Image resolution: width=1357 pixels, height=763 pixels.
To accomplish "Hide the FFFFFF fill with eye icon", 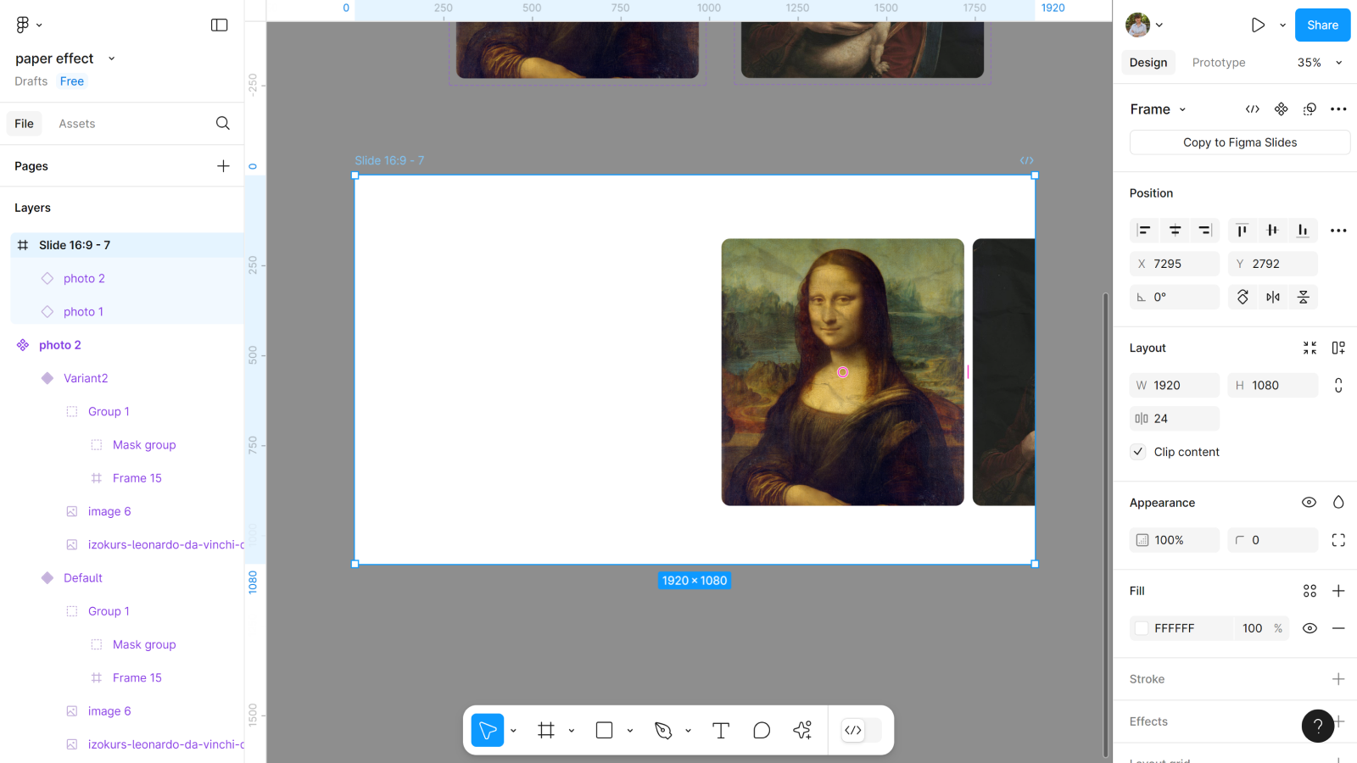I will pos(1310,628).
